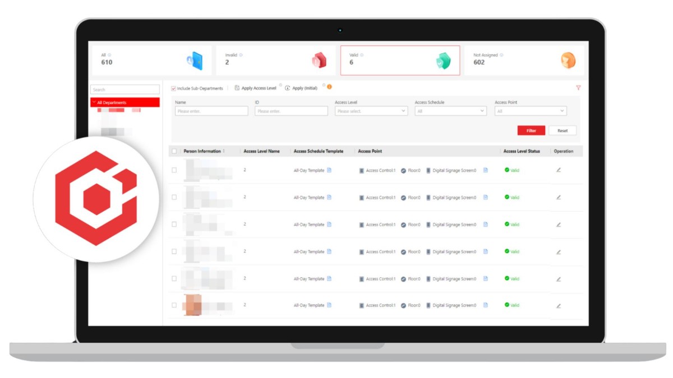This screenshot has width=673, height=378.
Task: Open the Access Point dropdown
Action: [531, 111]
